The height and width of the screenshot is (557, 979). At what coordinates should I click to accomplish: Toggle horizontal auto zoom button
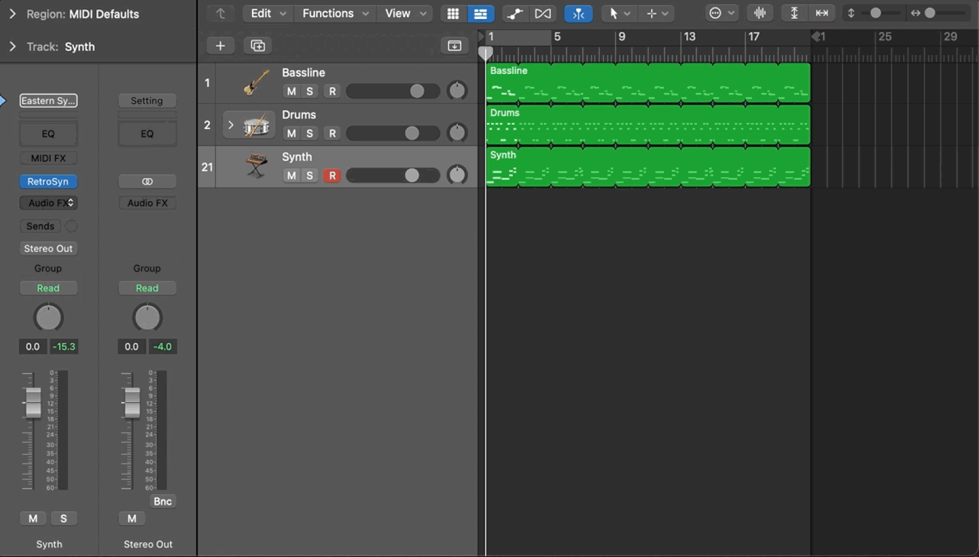pyautogui.click(x=822, y=13)
